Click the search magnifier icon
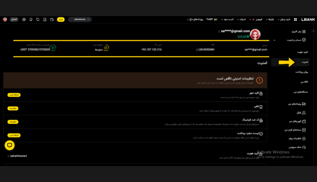 tap(88, 19)
